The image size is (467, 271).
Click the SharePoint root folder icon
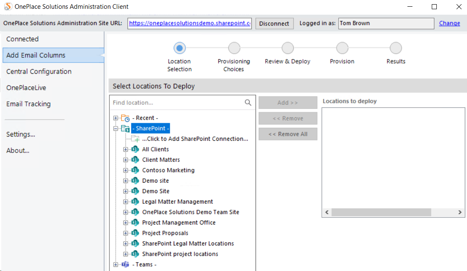[x=125, y=129]
